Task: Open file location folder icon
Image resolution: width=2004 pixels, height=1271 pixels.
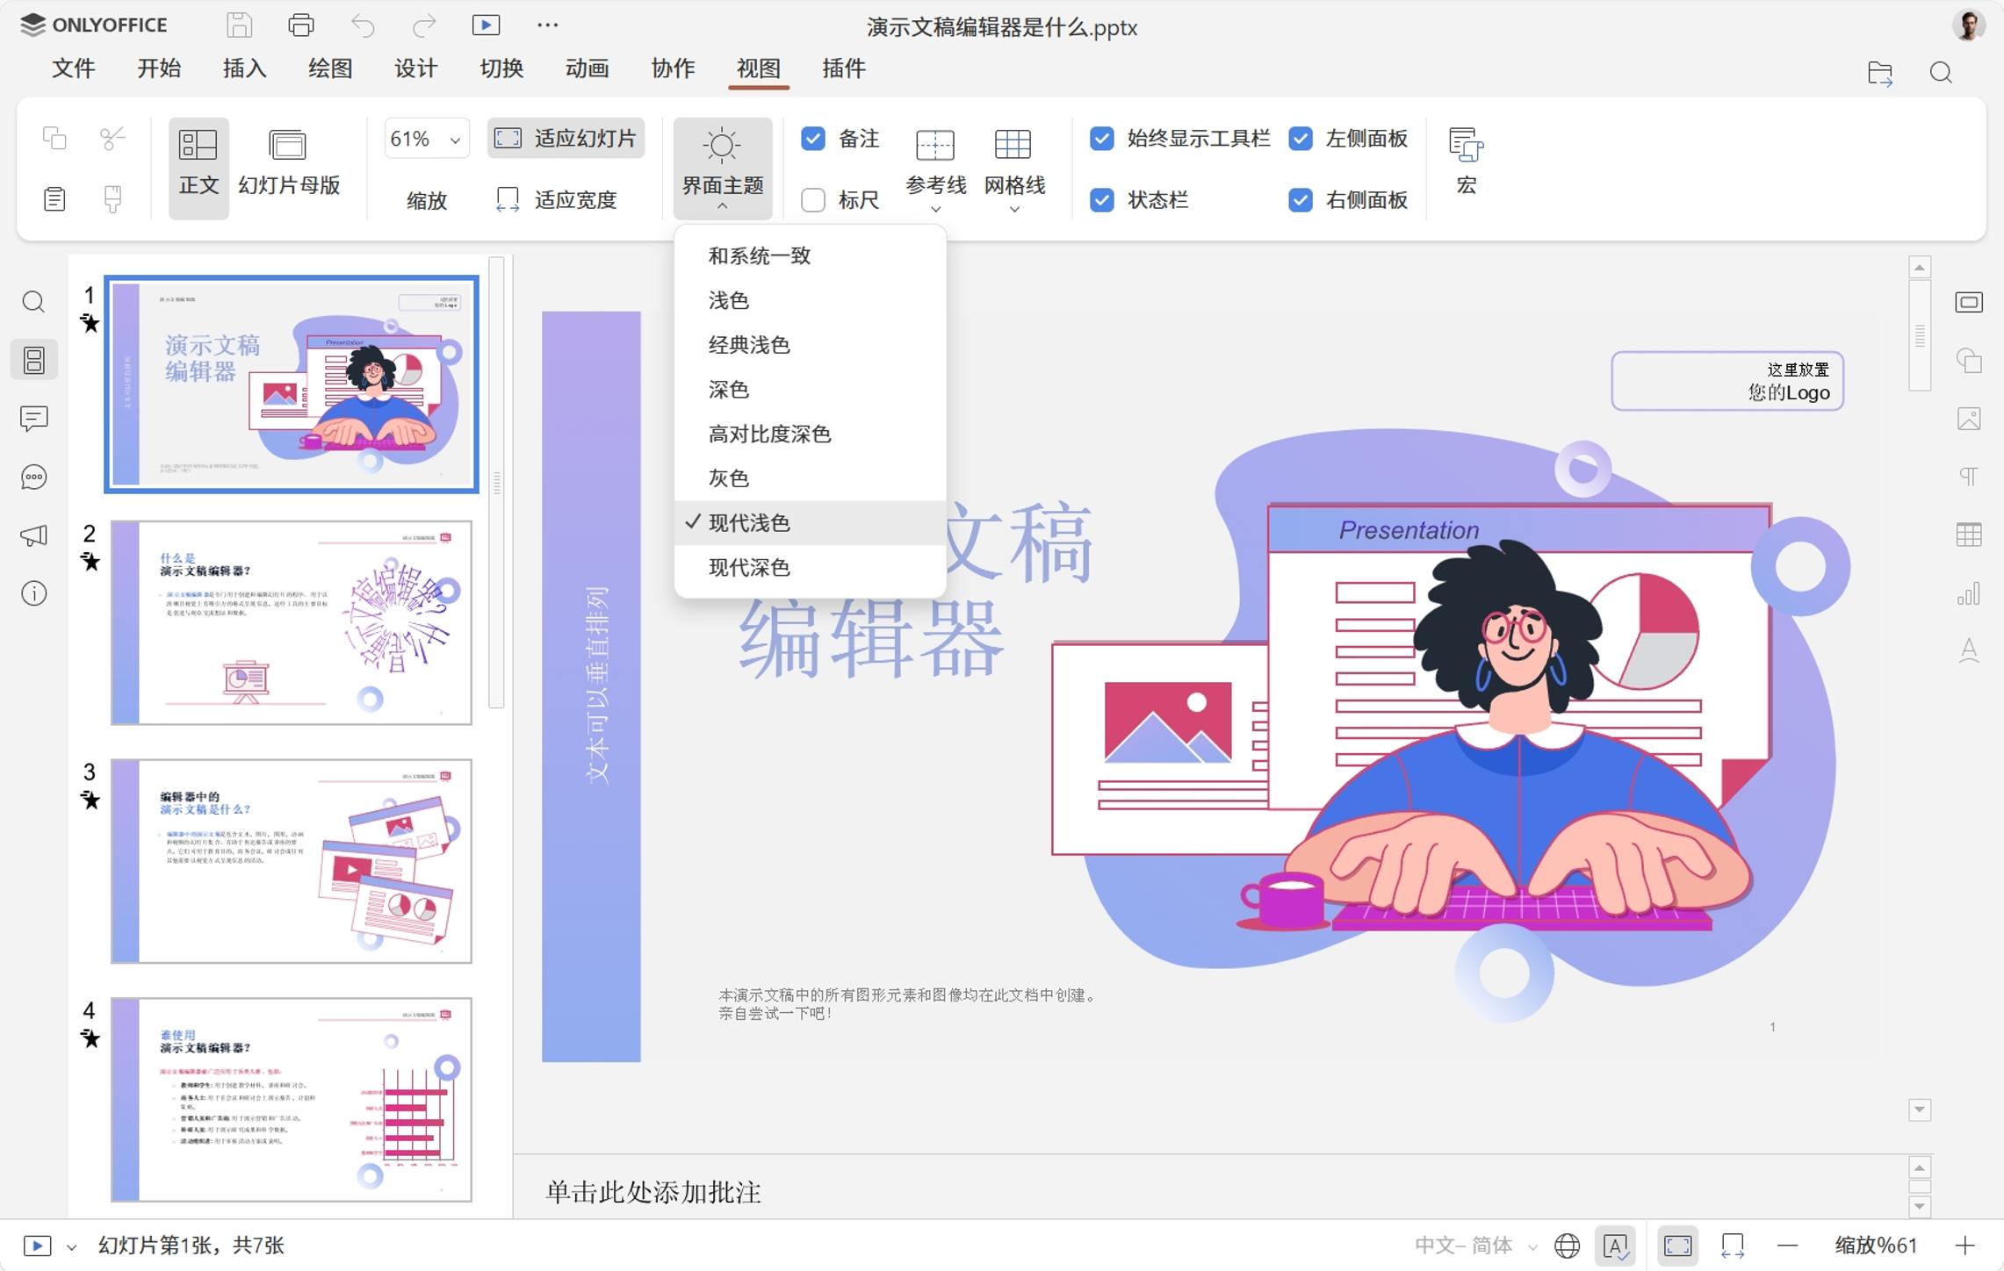Action: pos(1880,73)
